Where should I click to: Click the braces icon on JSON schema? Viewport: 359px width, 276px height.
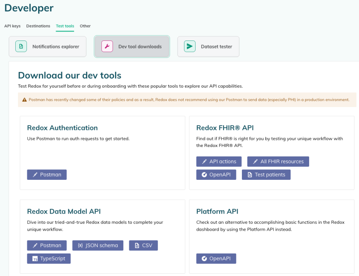(x=80, y=245)
